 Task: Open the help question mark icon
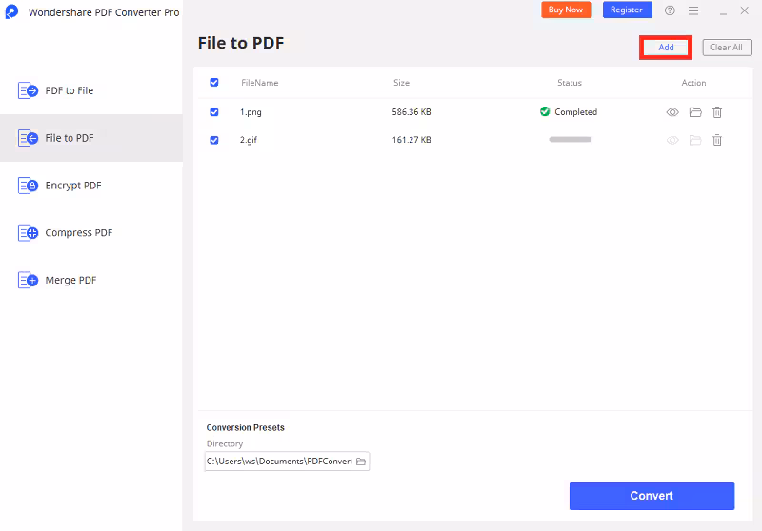pos(670,10)
